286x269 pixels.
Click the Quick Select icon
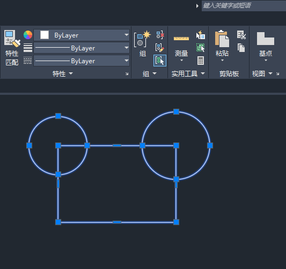(201, 35)
